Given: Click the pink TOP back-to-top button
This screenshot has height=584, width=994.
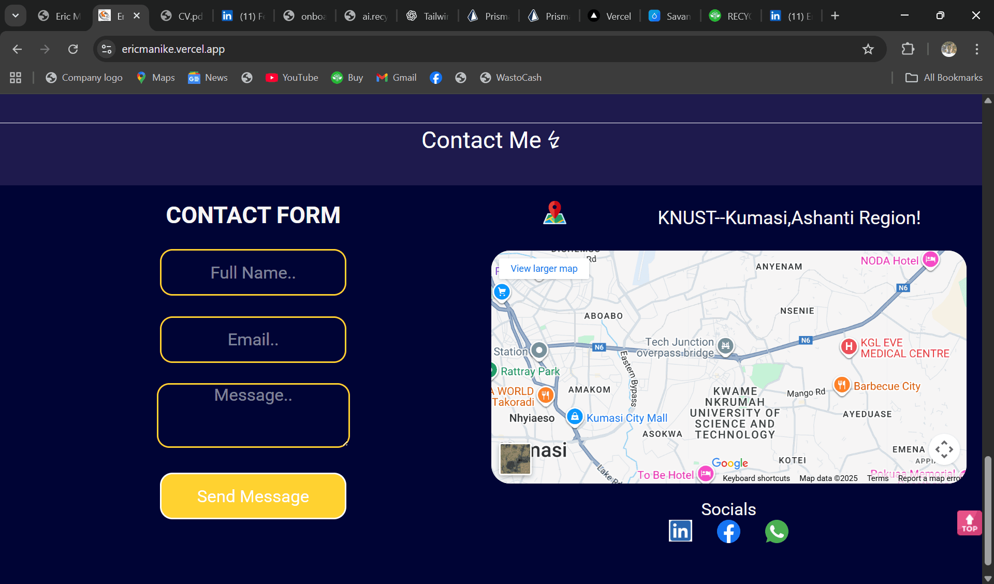Looking at the screenshot, I should (x=969, y=523).
